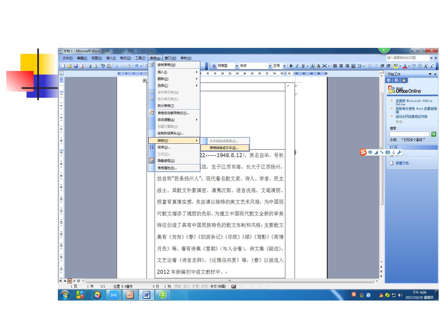Toggle Bold formatting
Screen dimensions: 448x336
[291, 66]
